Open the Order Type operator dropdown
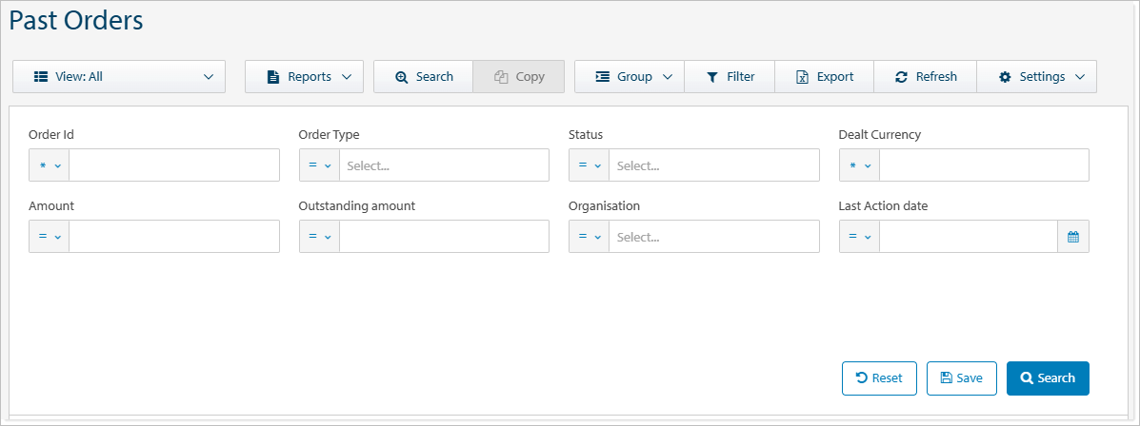 pos(319,165)
